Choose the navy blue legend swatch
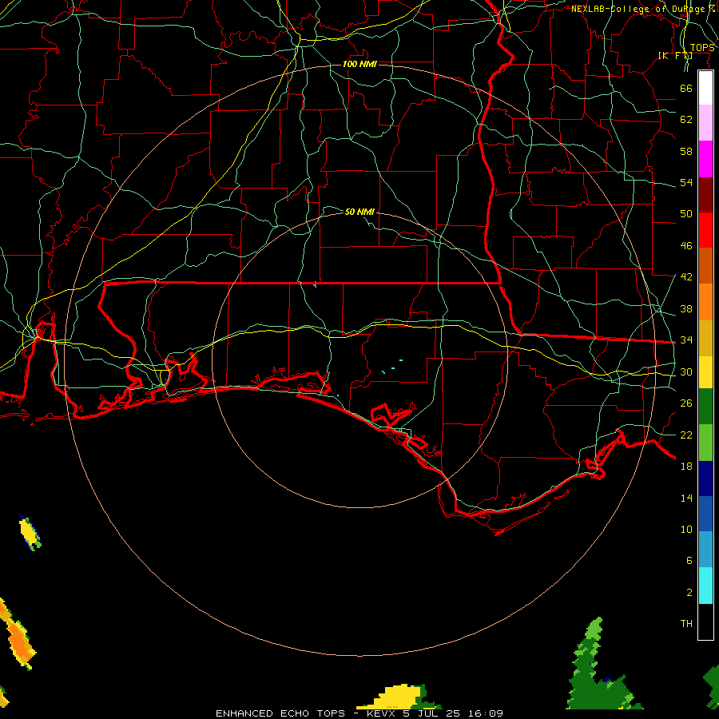 click(x=705, y=479)
